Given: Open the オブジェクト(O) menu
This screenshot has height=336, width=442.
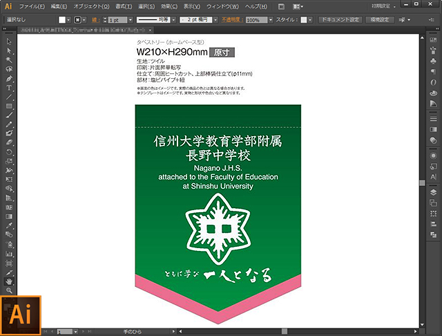Looking at the screenshot, I should tap(91, 6).
